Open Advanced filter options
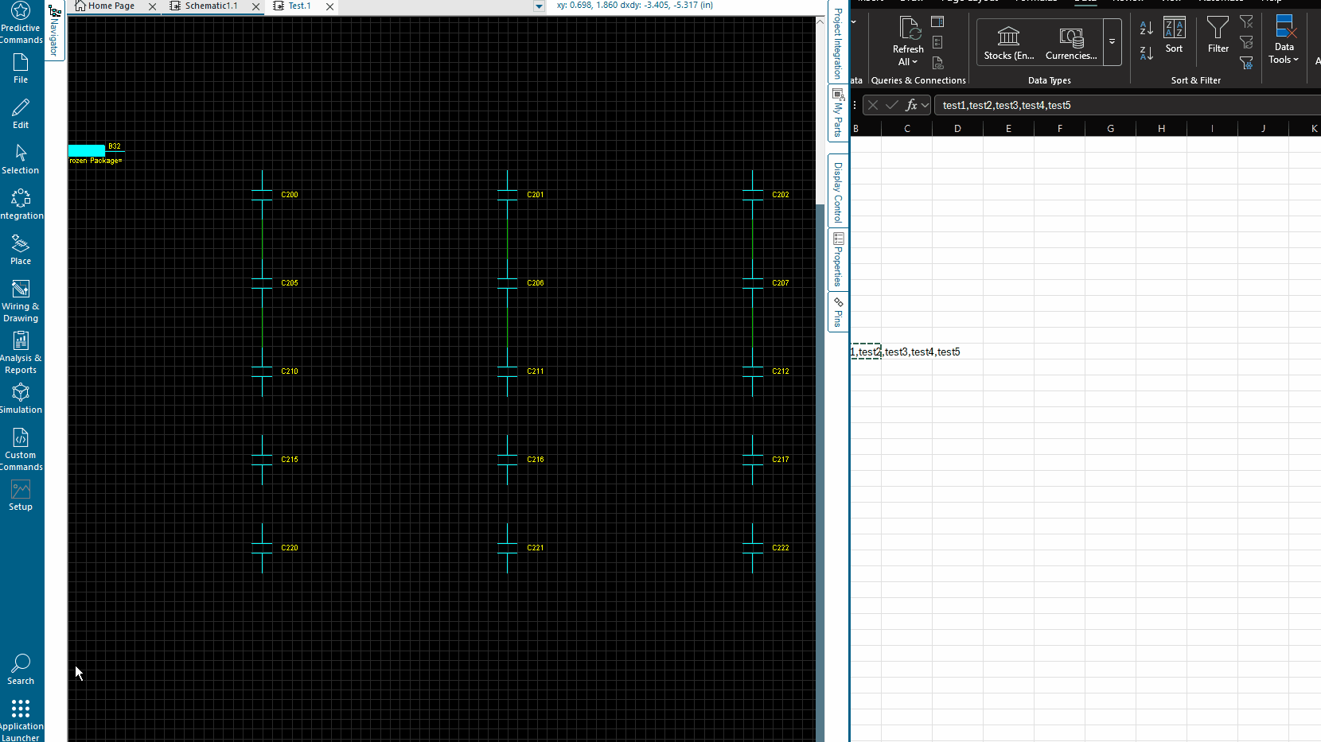Viewport: 1321px width, 742px height. [1247, 63]
